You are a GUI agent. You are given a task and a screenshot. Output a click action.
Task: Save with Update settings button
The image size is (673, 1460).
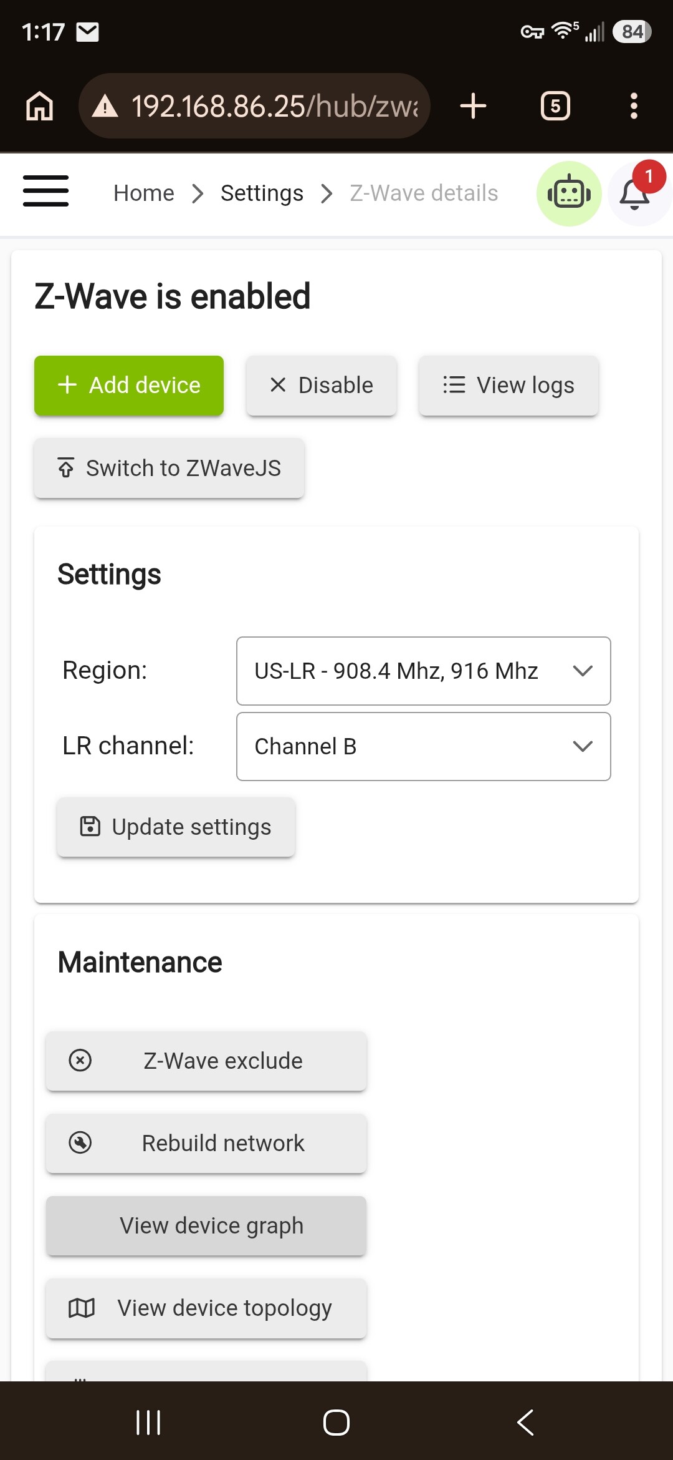click(176, 827)
